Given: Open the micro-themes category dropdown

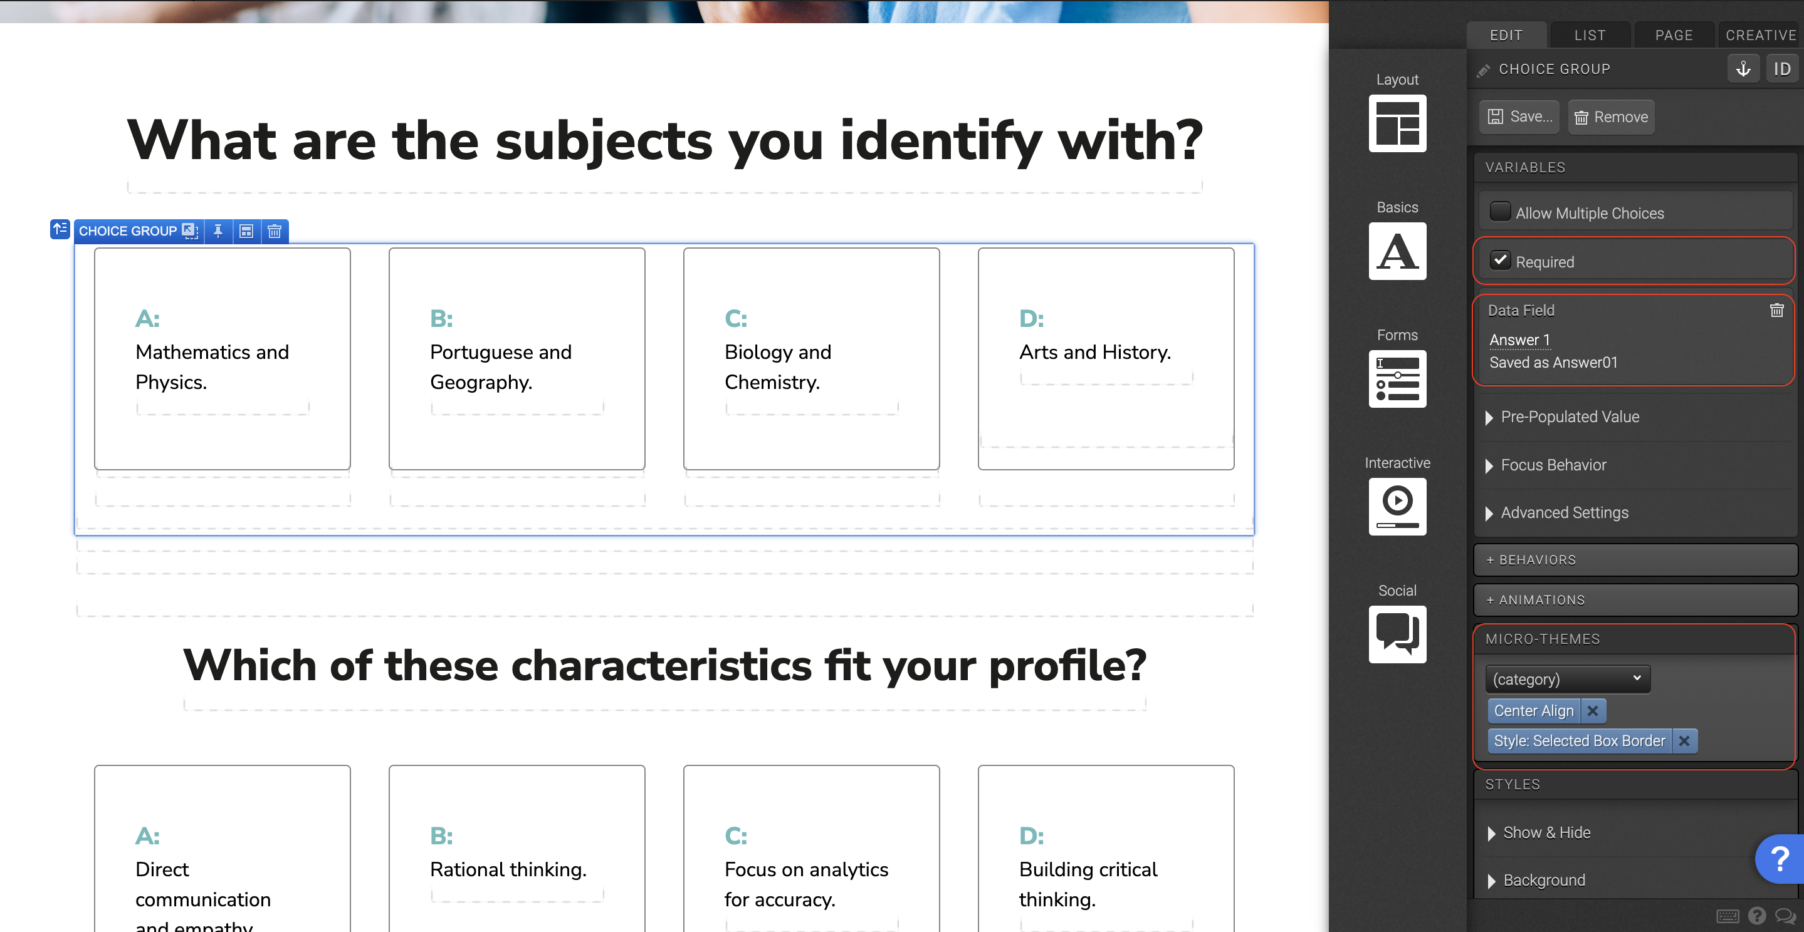Looking at the screenshot, I should point(1567,679).
